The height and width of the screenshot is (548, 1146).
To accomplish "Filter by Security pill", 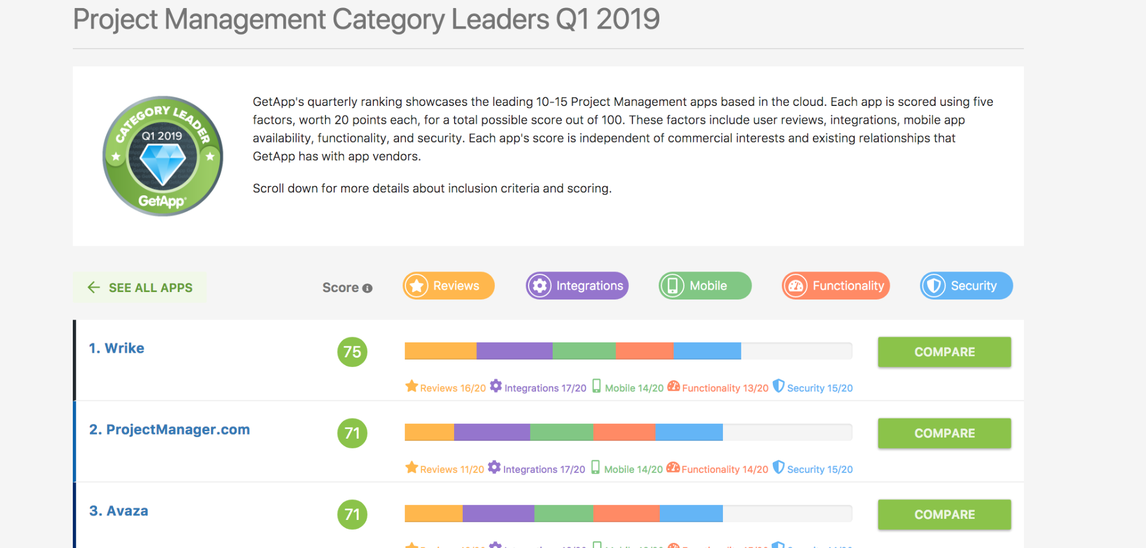I will tap(967, 286).
